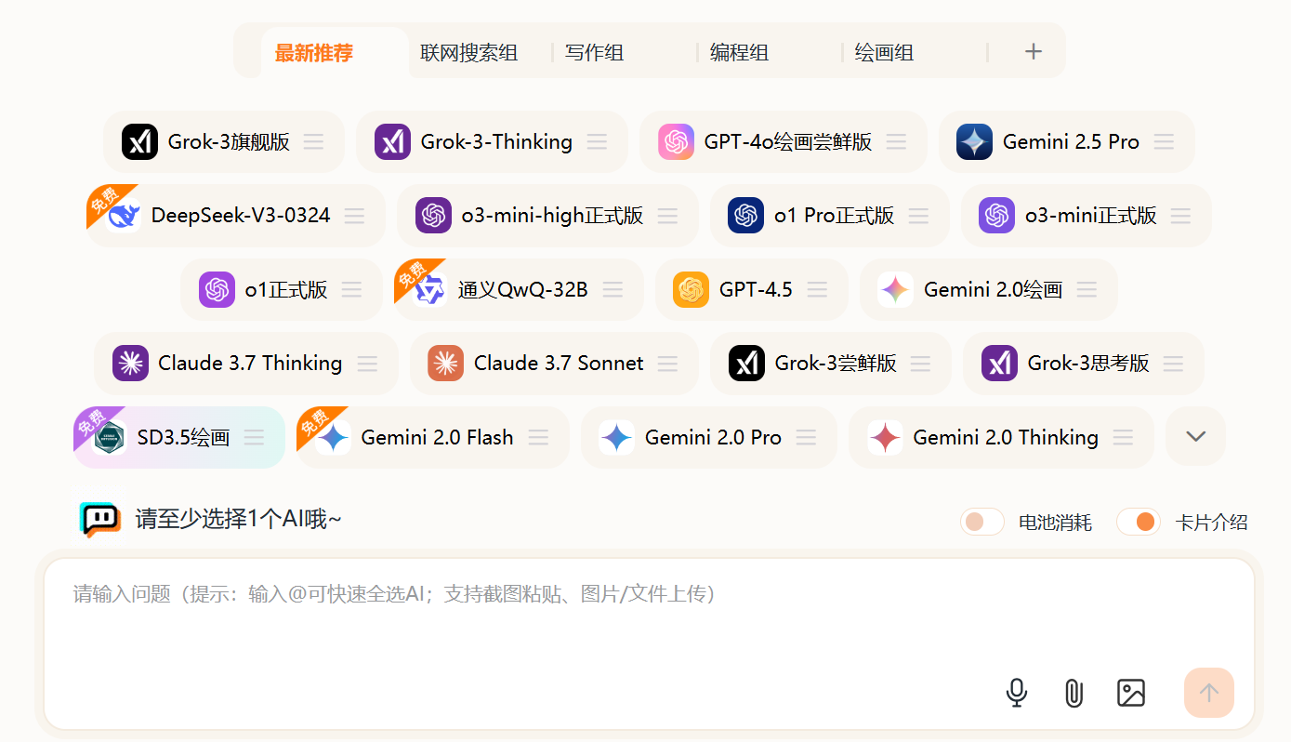Image resolution: width=1291 pixels, height=742 pixels.
Task: Toggle the 卡片介绍 switch
Action: click(x=1139, y=522)
